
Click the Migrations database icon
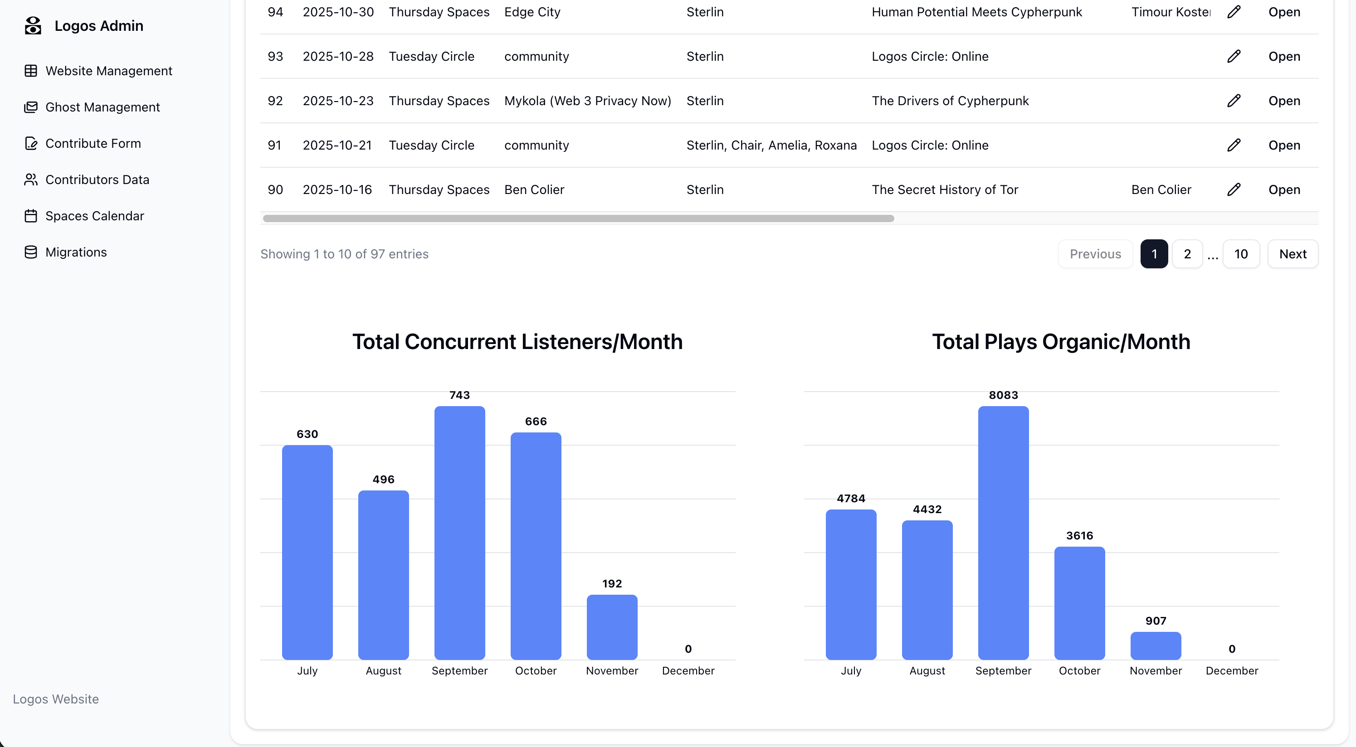[30, 252]
